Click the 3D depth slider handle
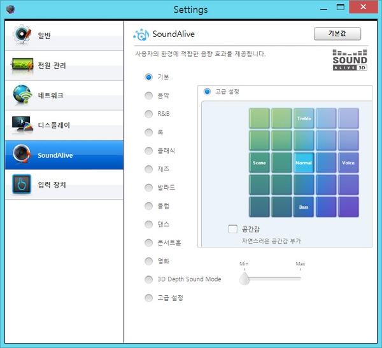The height and width of the screenshot is (348, 382). (x=244, y=279)
